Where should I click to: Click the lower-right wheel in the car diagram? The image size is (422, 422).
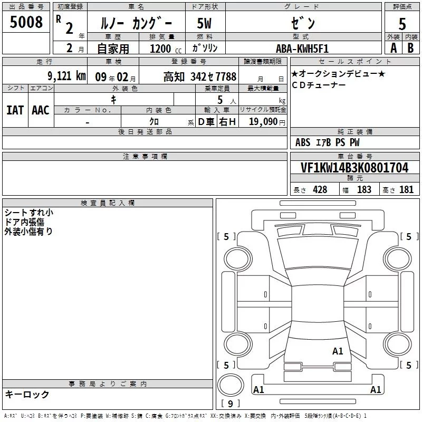[x=398, y=344]
